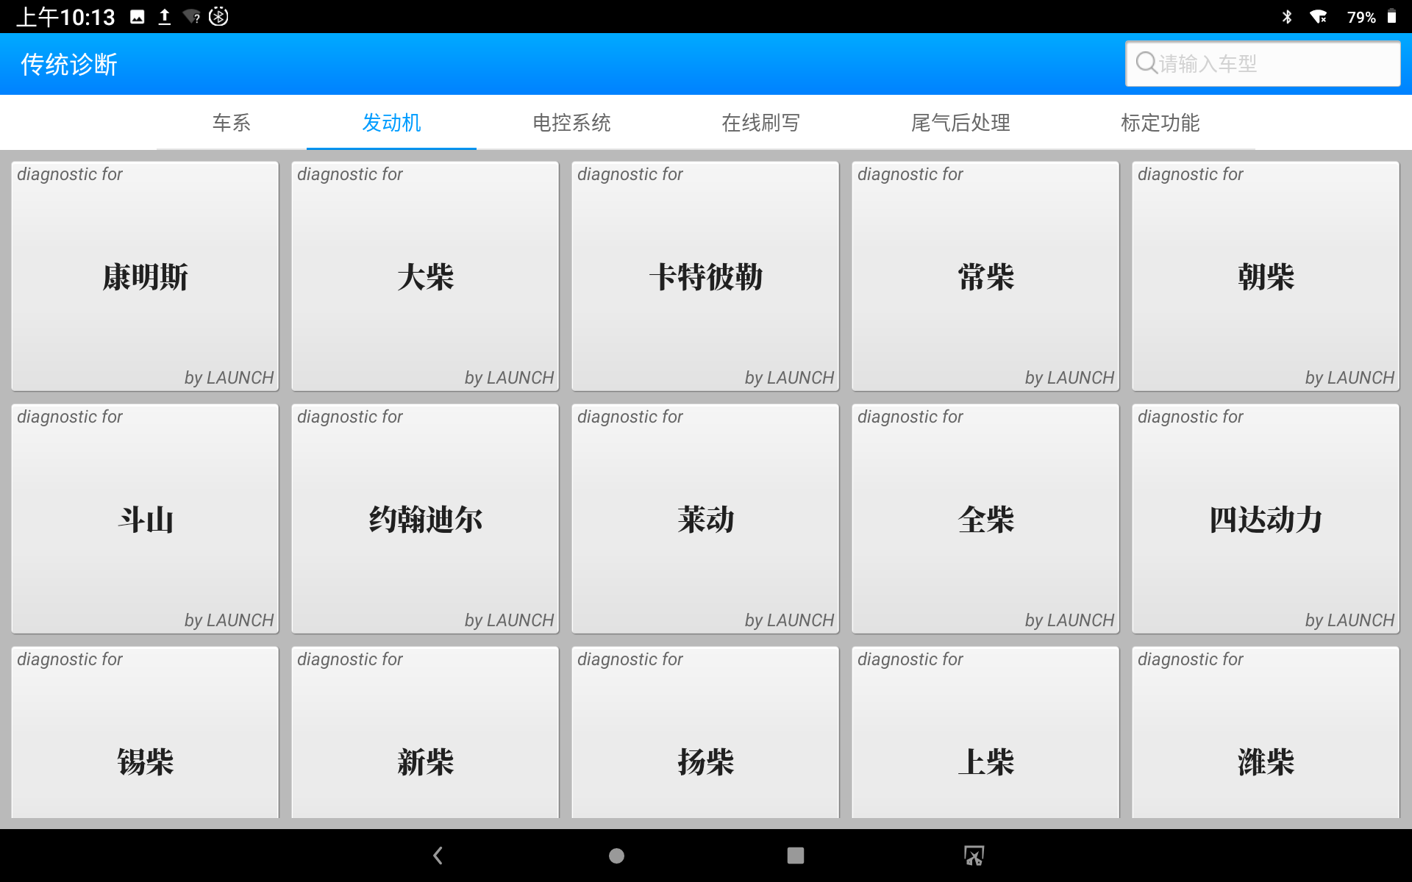
Task: Switch to the 车系 tab
Action: point(232,123)
